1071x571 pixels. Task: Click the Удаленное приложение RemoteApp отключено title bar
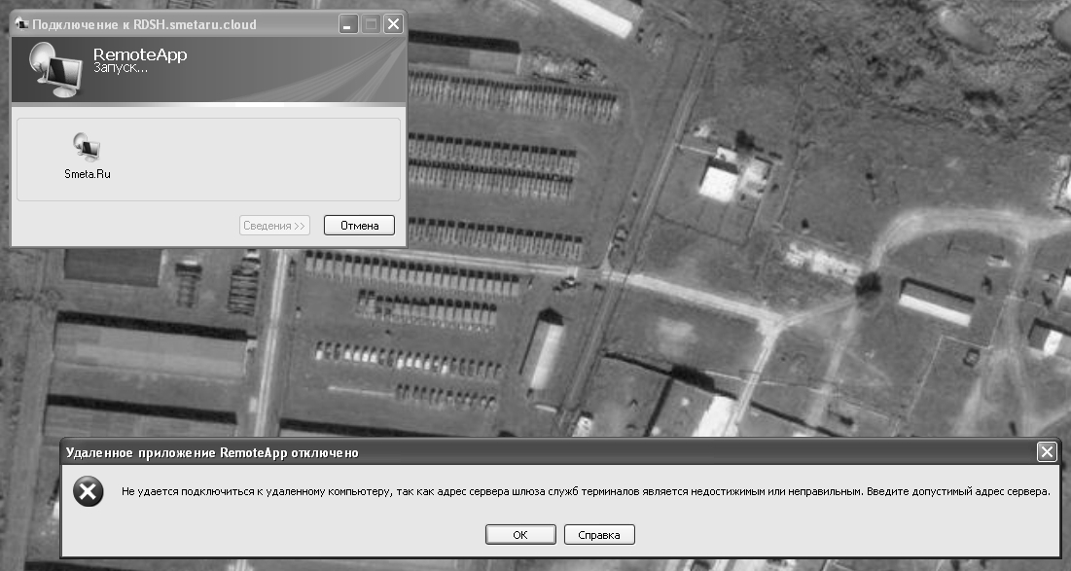coord(560,451)
